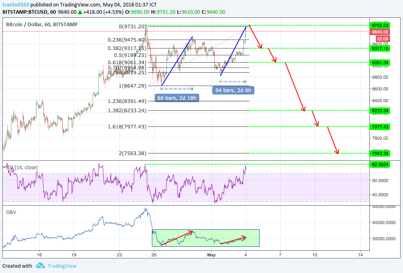Image resolution: width=403 pixels, height=273 pixels.
Task: Click the '4' date axis label
Action: (x=246, y=255)
